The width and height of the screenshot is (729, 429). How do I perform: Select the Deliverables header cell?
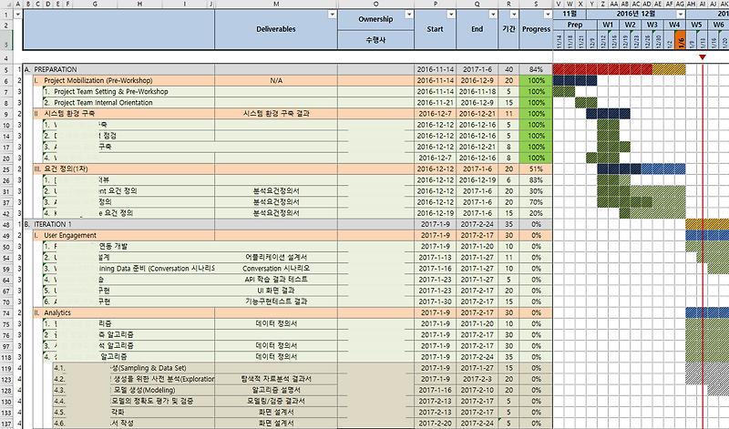(x=276, y=29)
